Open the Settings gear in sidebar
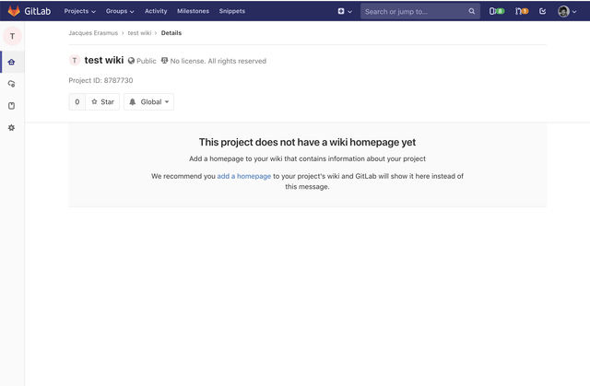Screen dimensions: 590x386 [x=12, y=128]
